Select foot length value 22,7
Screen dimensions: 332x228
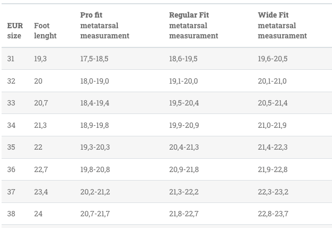coord(41,169)
